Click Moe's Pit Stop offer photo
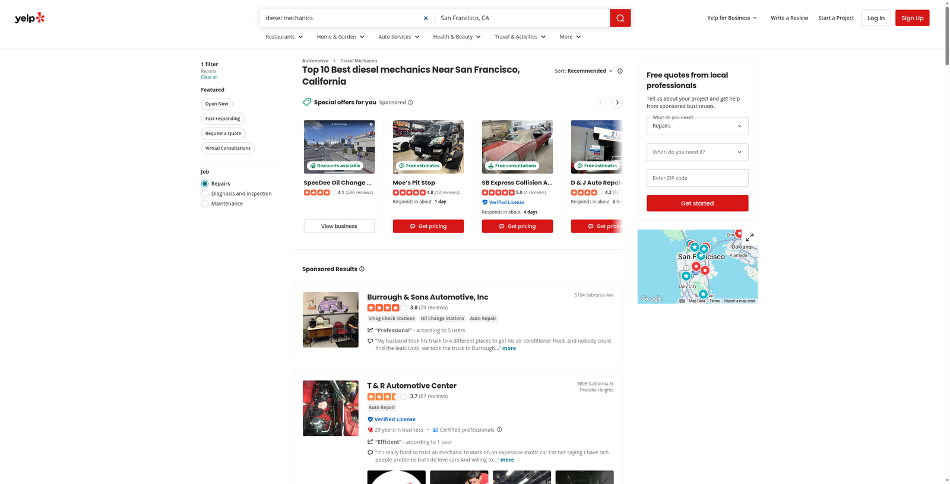The image size is (950, 484). (428, 147)
